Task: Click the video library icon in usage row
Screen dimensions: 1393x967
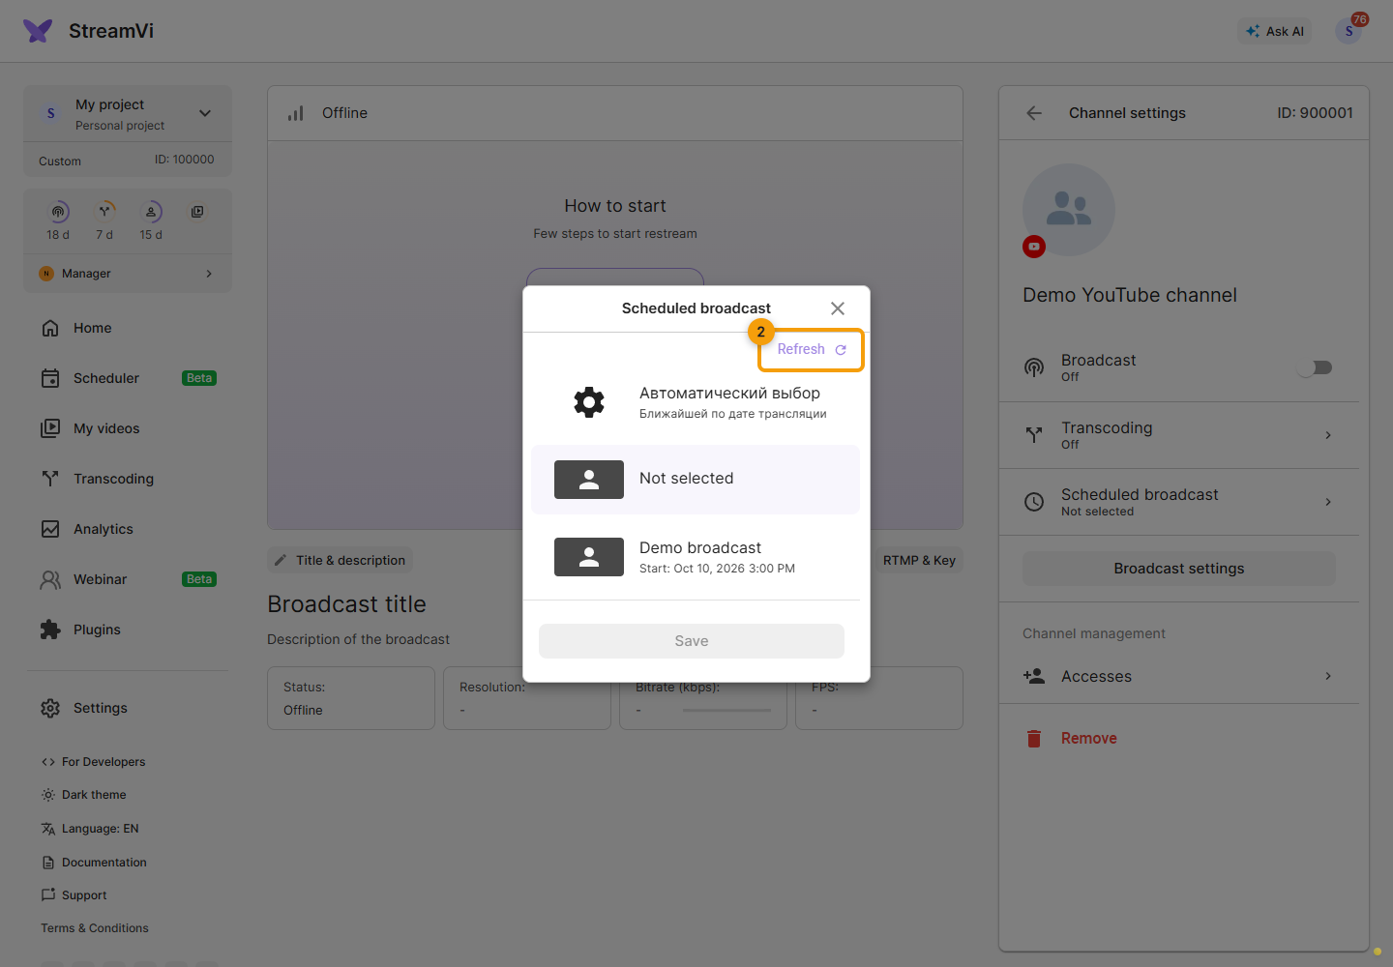Action: 197,212
